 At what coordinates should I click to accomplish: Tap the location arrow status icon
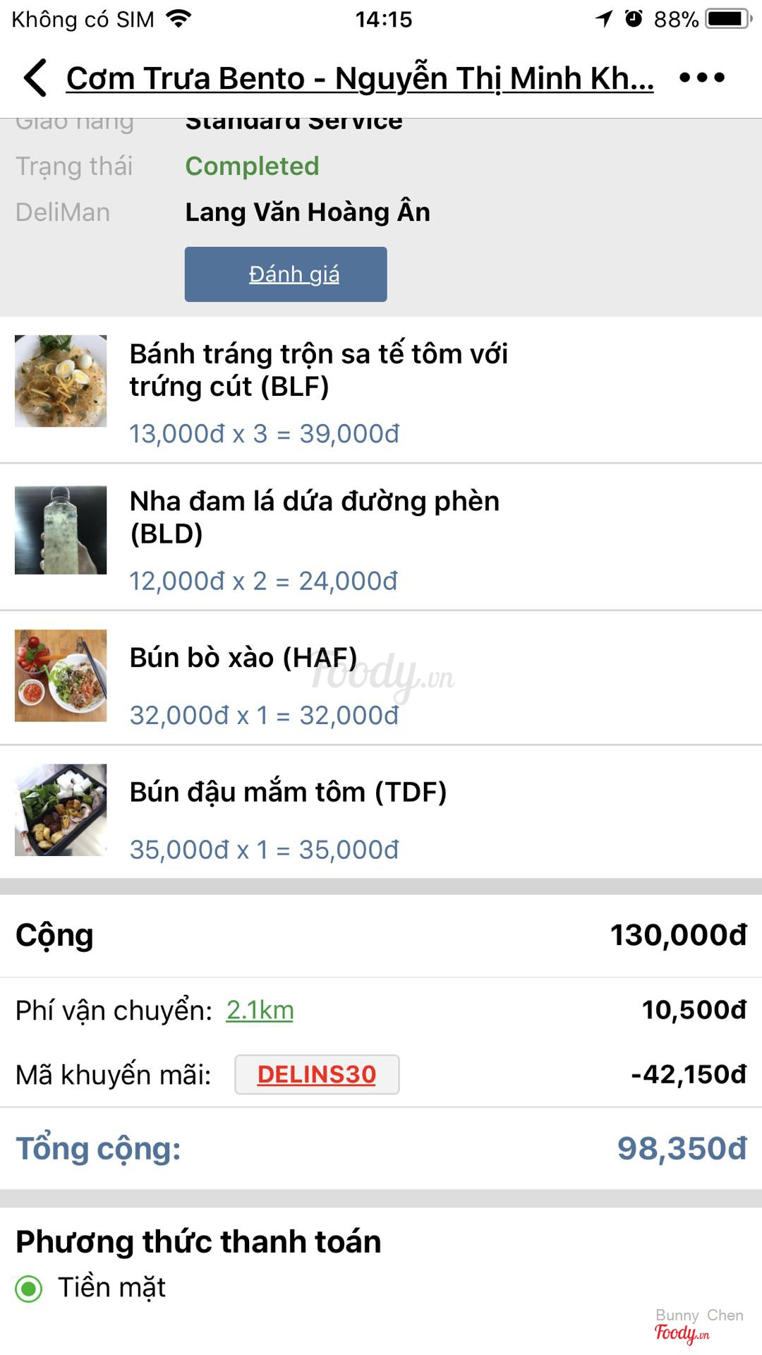click(x=604, y=19)
